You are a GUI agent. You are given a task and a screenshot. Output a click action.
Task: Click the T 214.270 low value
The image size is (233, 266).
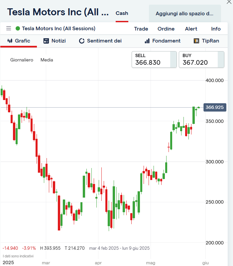click(x=74, y=248)
